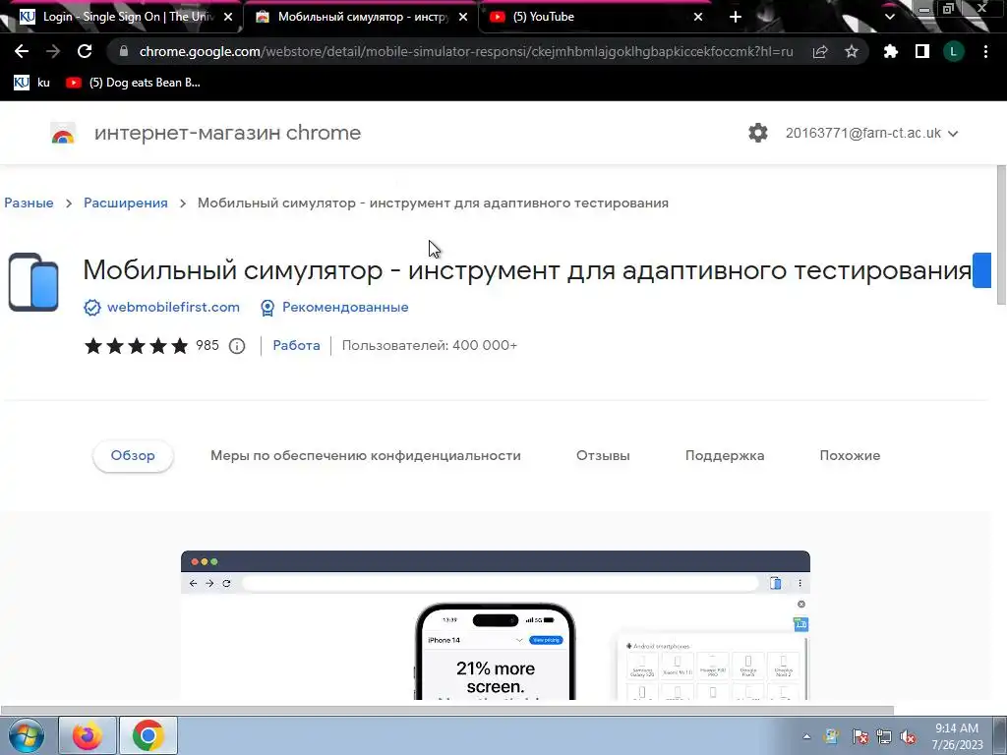Go back with the browser back arrow
Viewport: 1007px width, 755px height.
(22, 51)
